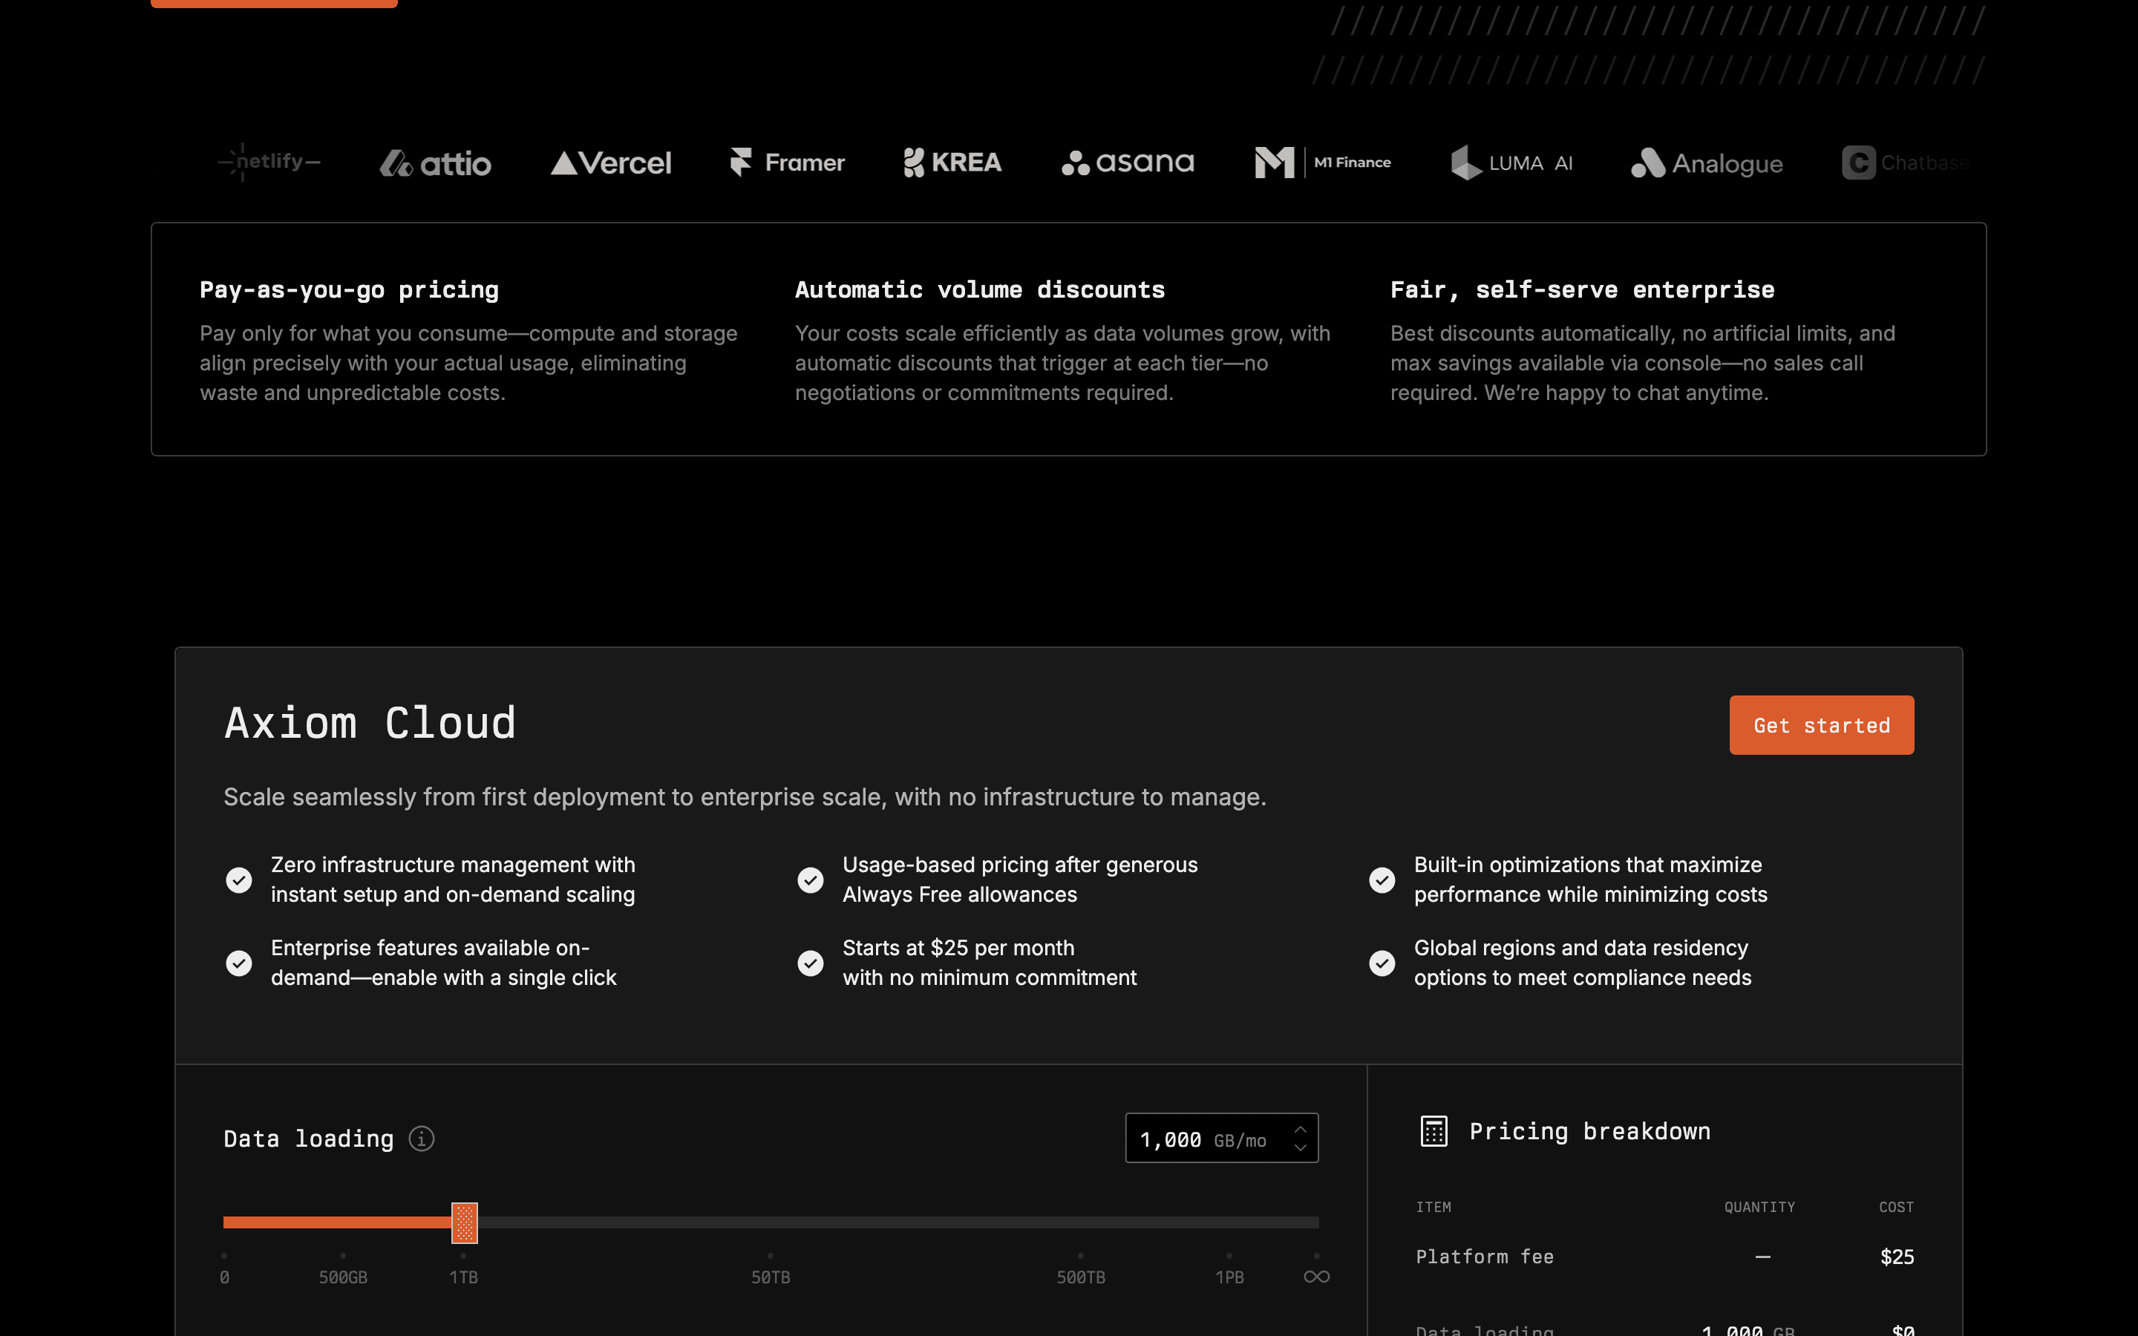Click the M1 Finance logo

tap(1323, 163)
